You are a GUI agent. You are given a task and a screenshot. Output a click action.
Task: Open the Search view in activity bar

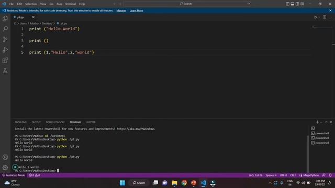coord(5,29)
